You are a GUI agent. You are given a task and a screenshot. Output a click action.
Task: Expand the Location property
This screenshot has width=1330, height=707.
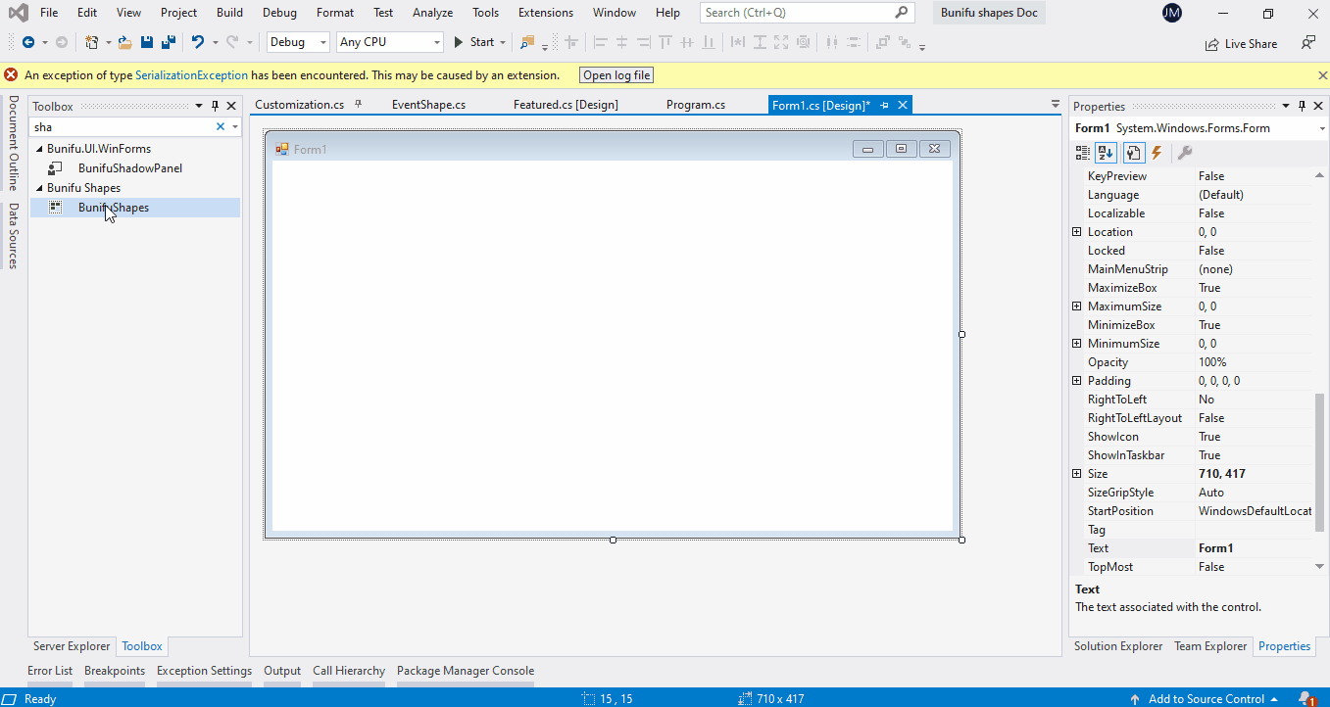(x=1077, y=232)
